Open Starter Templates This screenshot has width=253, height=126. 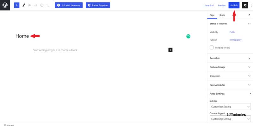(98, 5)
